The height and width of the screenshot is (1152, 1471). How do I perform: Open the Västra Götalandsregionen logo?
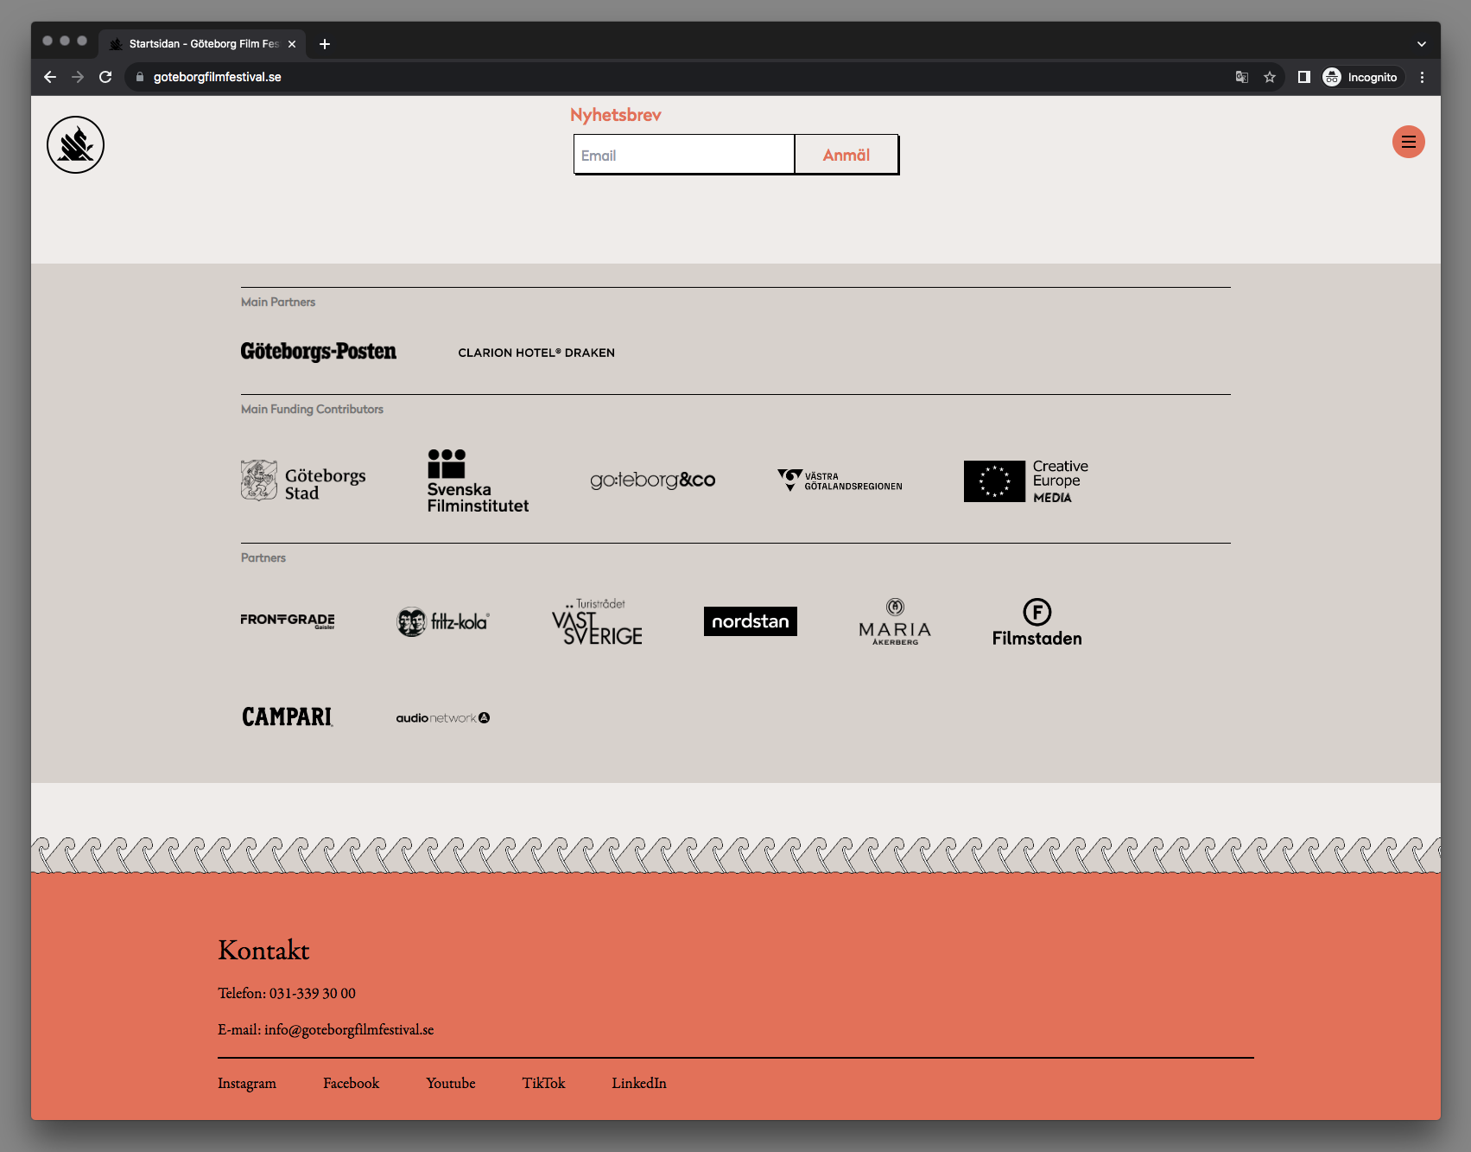[x=840, y=481]
